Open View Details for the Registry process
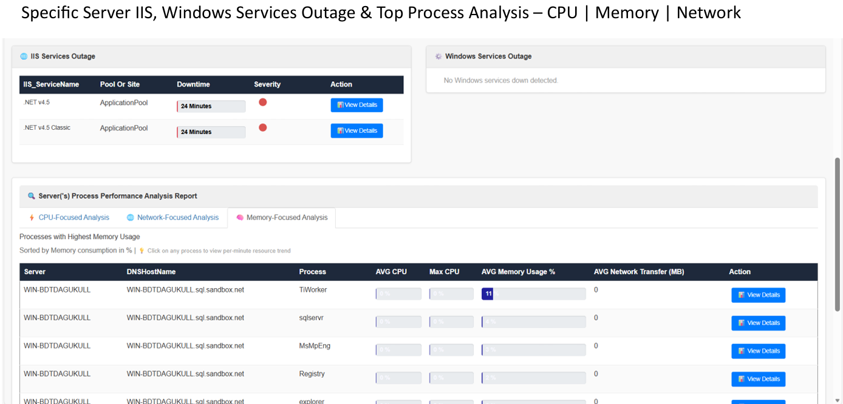Image resolution: width=843 pixels, height=404 pixels. tap(758, 379)
